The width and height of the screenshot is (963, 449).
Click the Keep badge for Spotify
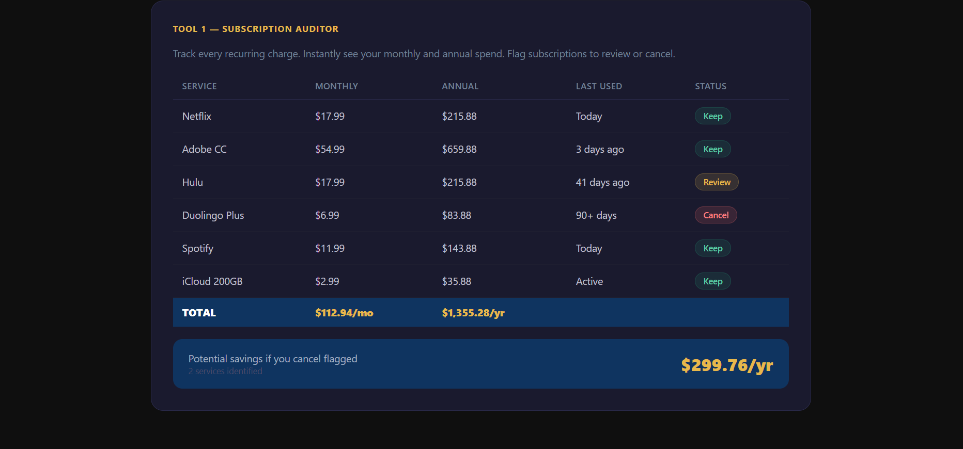coord(712,248)
